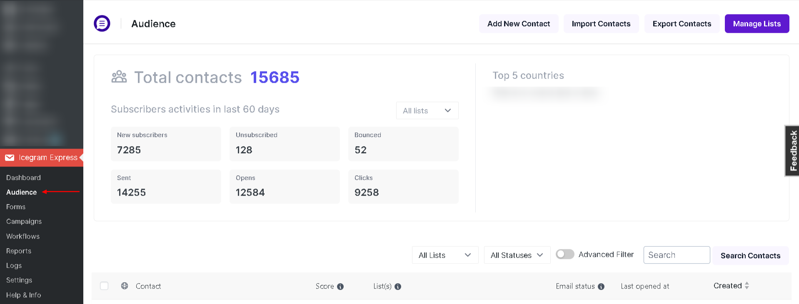Image resolution: width=799 pixels, height=304 pixels.
Task: Click the Icegram Express sidebar heading
Action: (x=48, y=157)
